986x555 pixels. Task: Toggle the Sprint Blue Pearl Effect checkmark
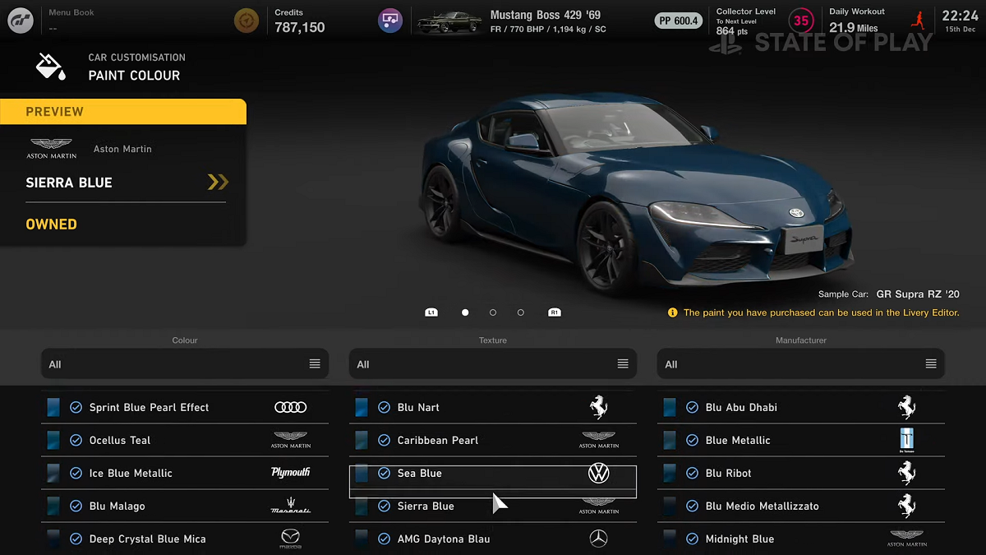tap(76, 408)
